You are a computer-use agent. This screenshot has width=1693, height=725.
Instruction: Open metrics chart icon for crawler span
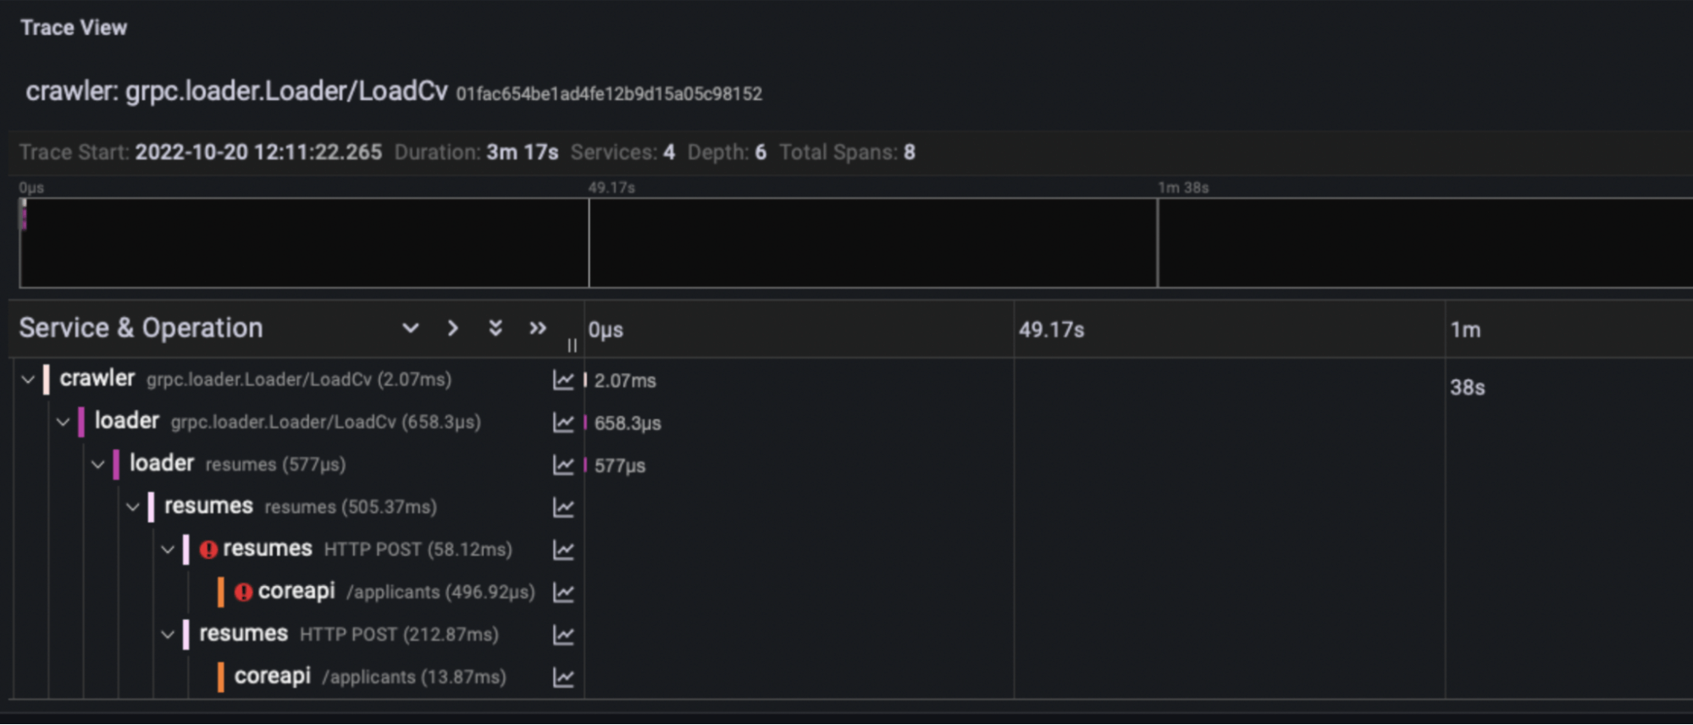click(x=563, y=380)
